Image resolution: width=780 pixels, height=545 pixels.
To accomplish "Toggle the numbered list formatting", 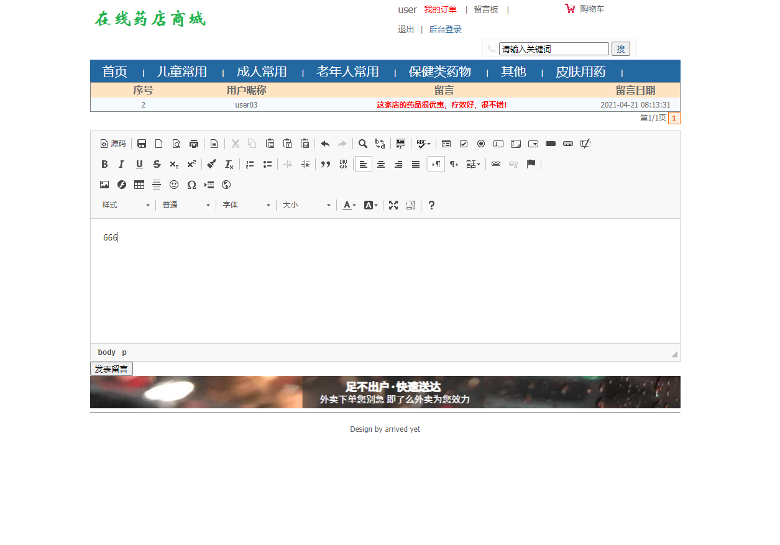I will (x=249, y=164).
